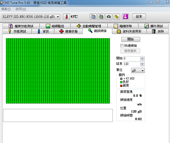170x143 pixels.
Task: Click the 結束 exit button
Action: 139,17
